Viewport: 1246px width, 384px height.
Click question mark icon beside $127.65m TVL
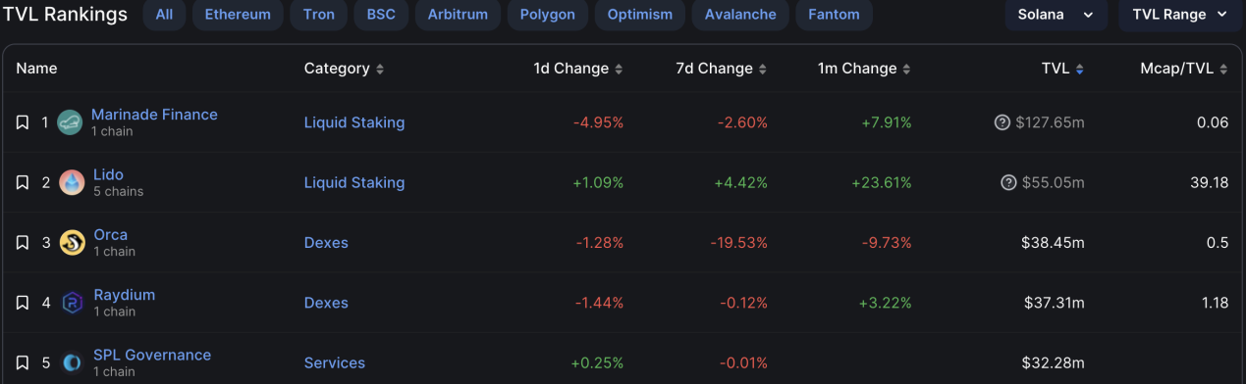click(x=1002, y=122)
